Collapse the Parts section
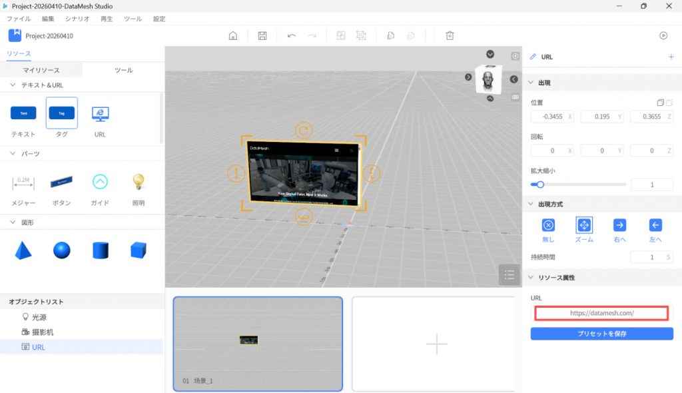682x393 pixels. point(13,154)
